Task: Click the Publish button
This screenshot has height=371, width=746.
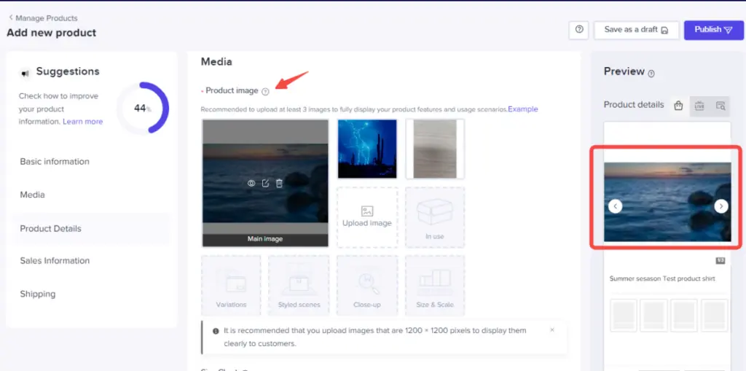Action: [713, 30]
